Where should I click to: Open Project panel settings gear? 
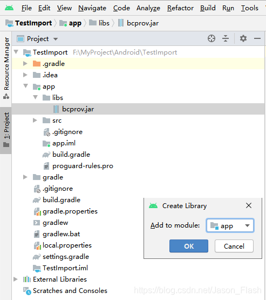pyautogui.click(x=243, y=38)
